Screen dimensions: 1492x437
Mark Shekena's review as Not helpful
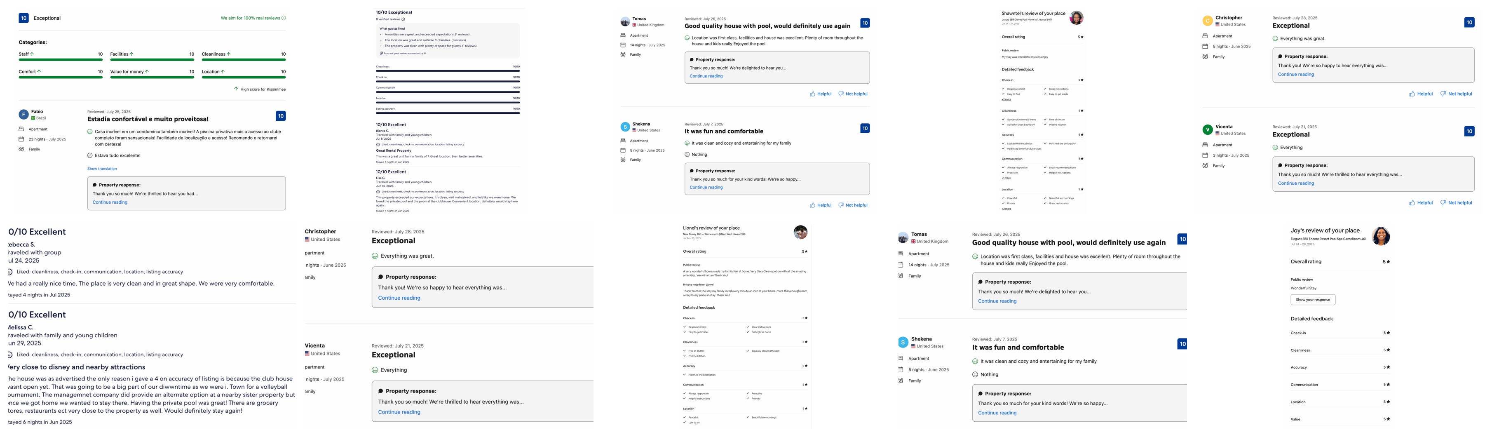(x=853, y=205)
